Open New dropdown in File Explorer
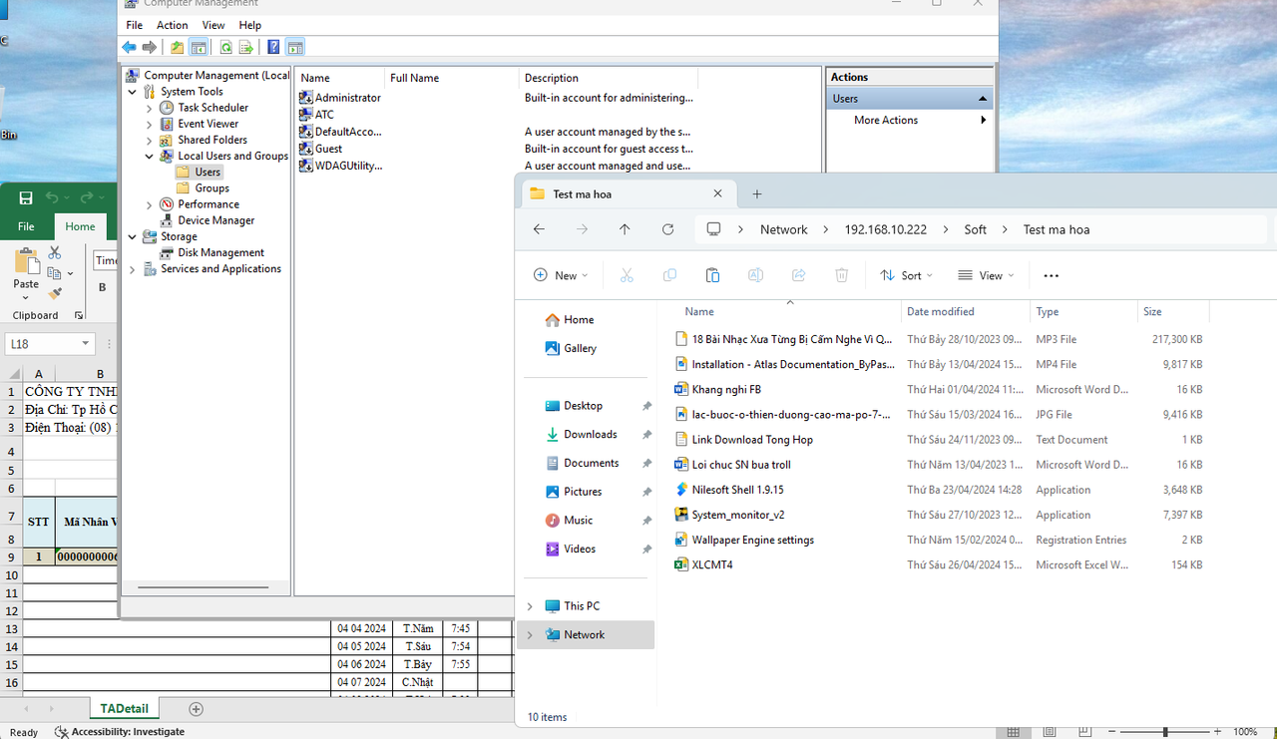The image size is (1277, 739). pos(561,275)
